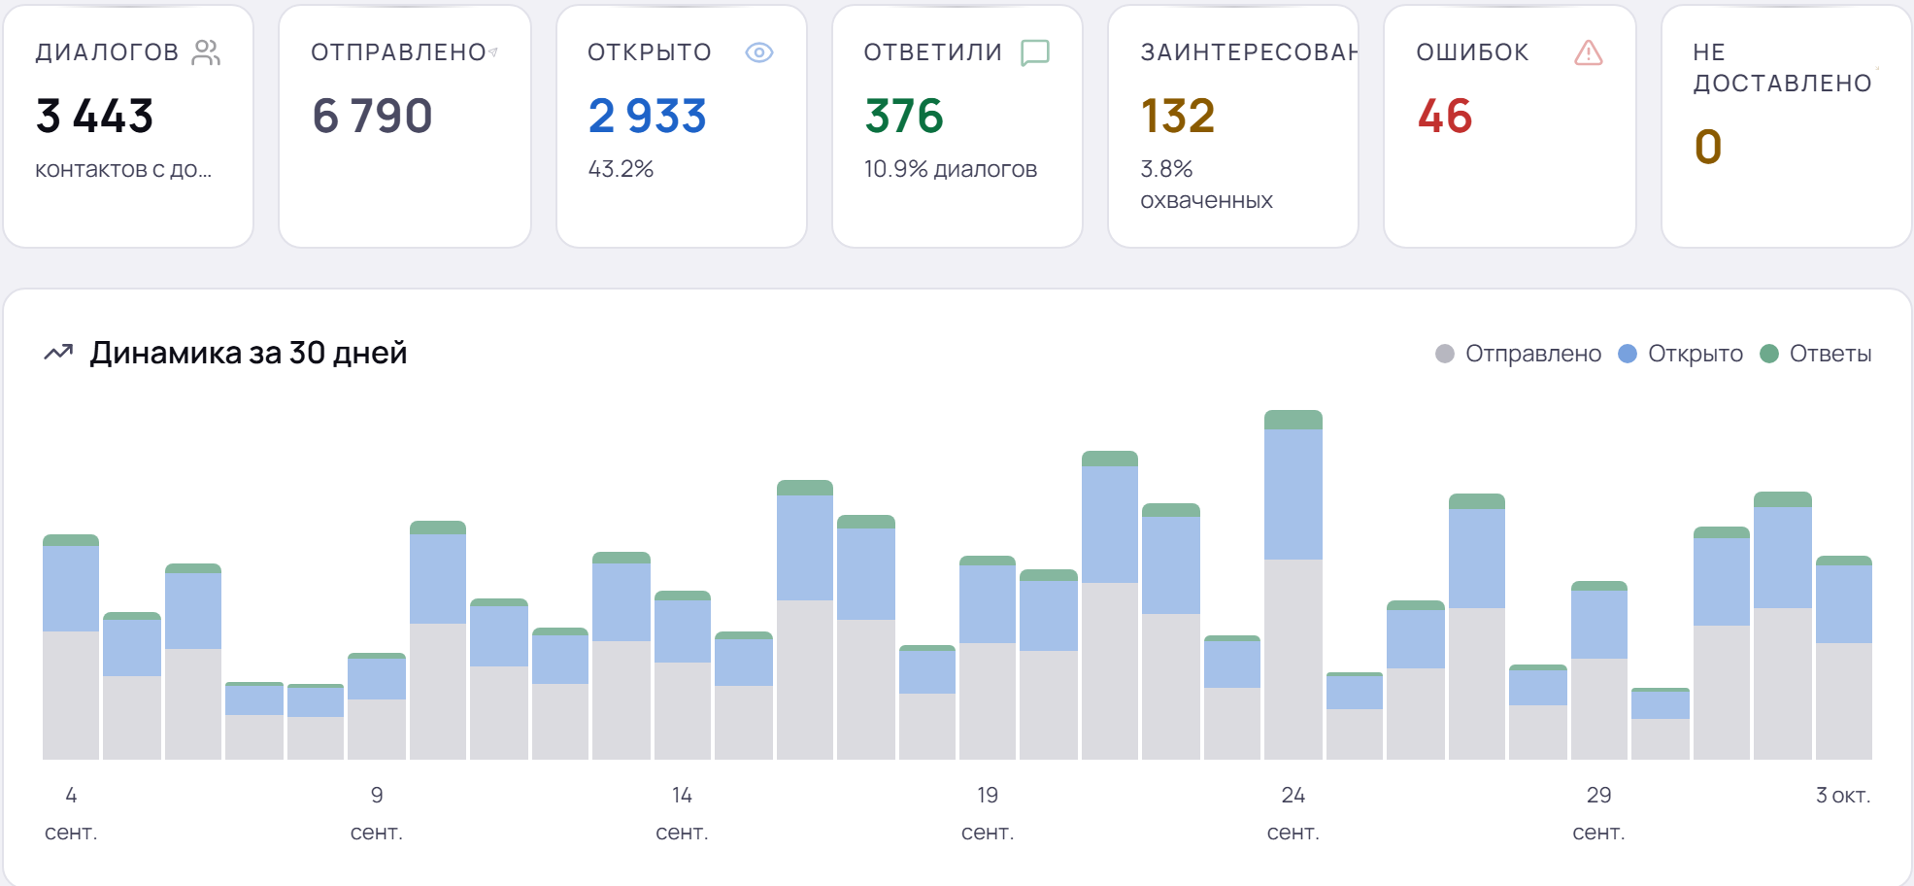Toggle the Отправлено series in the legend
The image size is (1914, 886).
(1519, 354)
